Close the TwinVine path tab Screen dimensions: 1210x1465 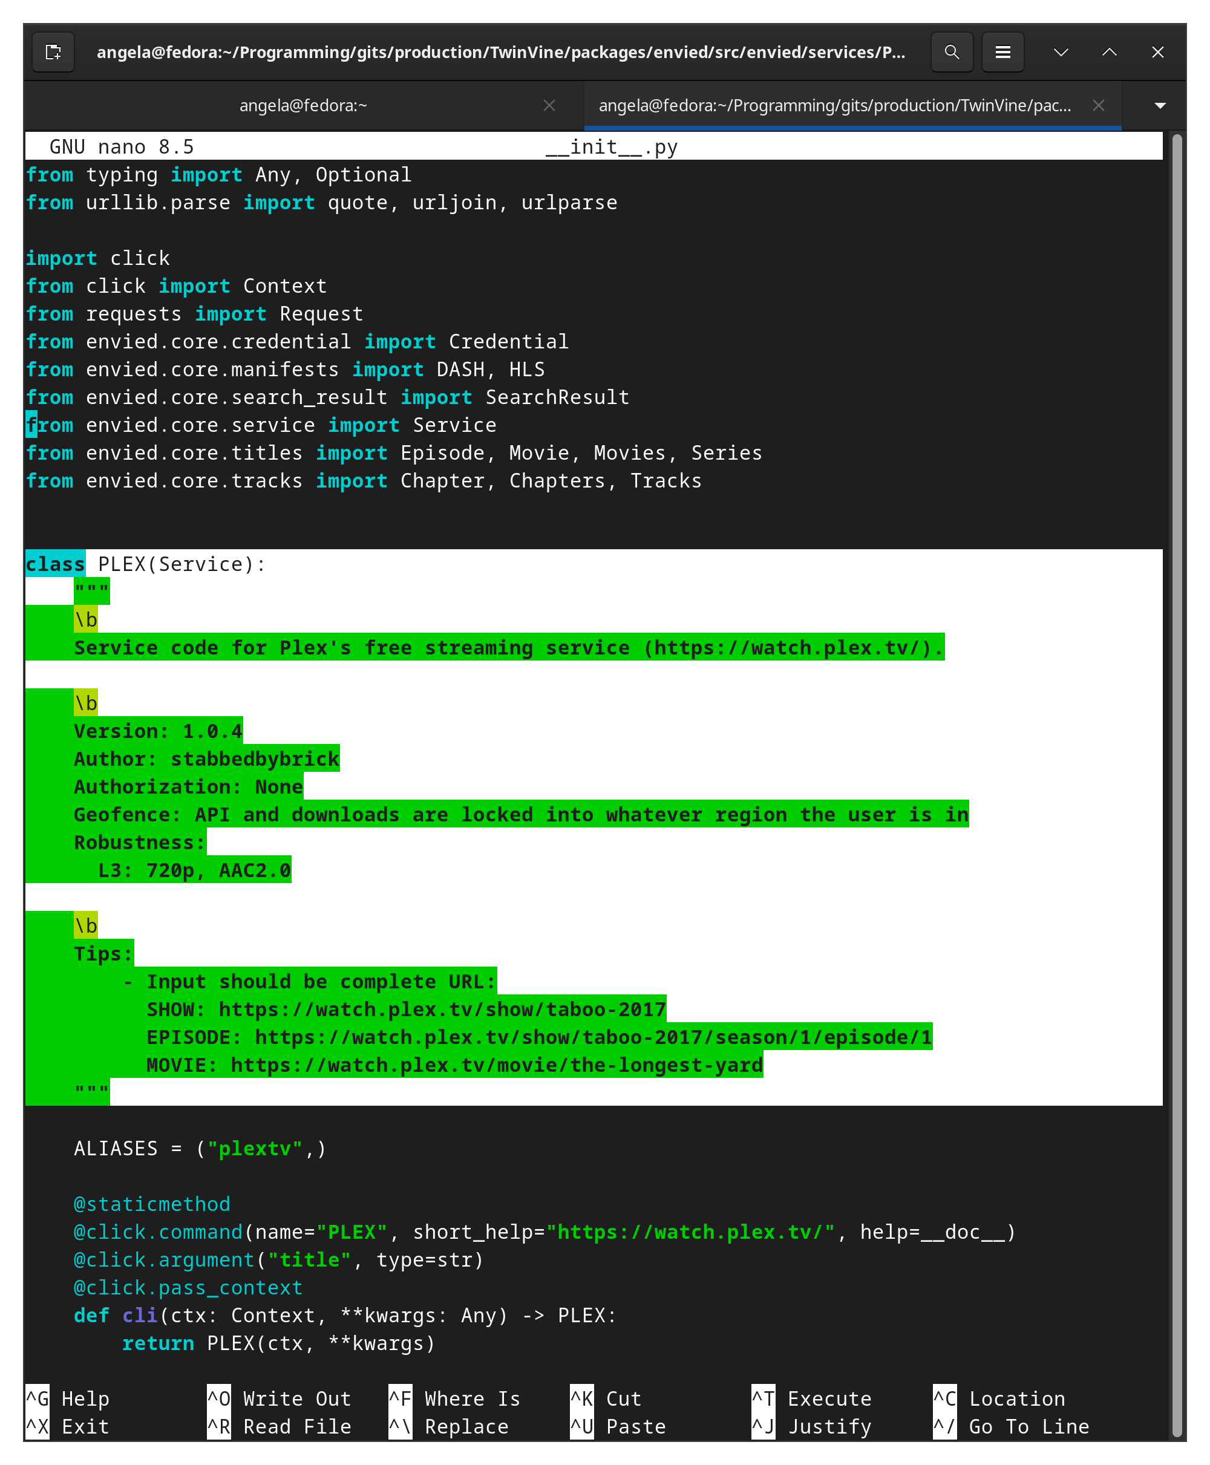pos(1099,105)
